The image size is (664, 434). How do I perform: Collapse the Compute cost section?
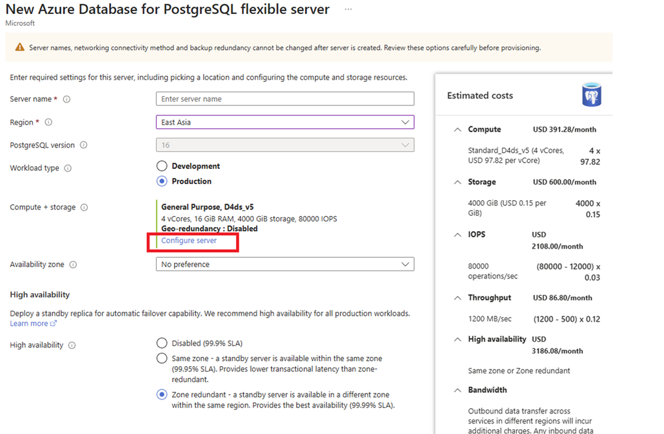pos(458,130)
